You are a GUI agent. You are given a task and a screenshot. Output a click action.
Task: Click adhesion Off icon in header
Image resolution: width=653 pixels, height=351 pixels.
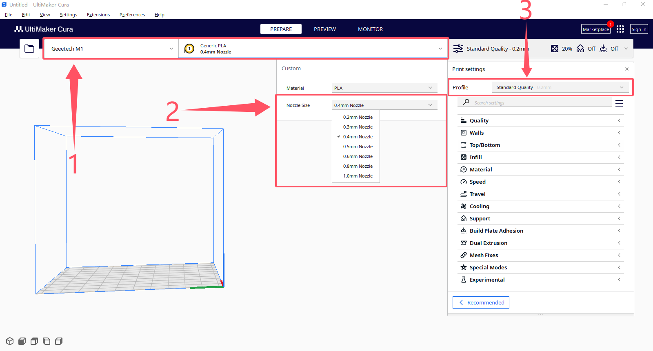click(603, 49)
